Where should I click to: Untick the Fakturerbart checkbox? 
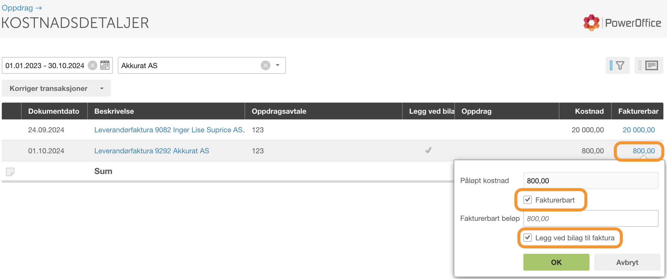[528, 200]
